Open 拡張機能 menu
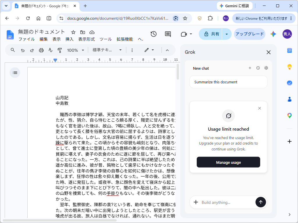The height and width of the screenshot is (223, 298). click(125, 39)
